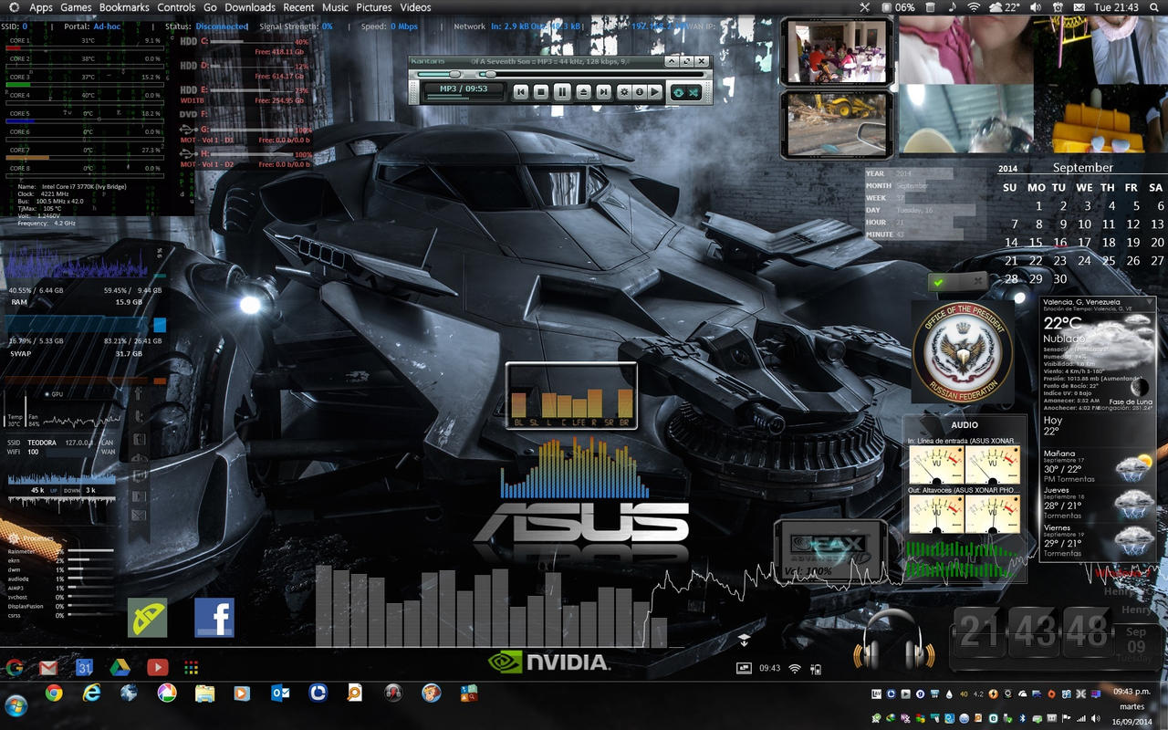
Task: Open the Gmail shortcut icon
Action: 48,668
